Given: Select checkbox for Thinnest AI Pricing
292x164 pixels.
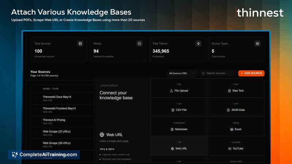Looking at the screenshot, I should coord(35,121).
